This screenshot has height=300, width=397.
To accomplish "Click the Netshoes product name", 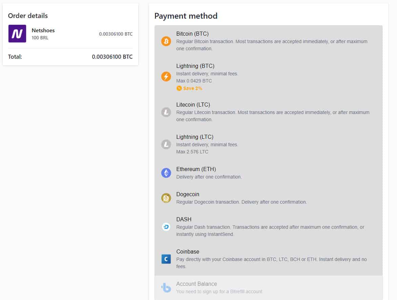I will (43, 31).
